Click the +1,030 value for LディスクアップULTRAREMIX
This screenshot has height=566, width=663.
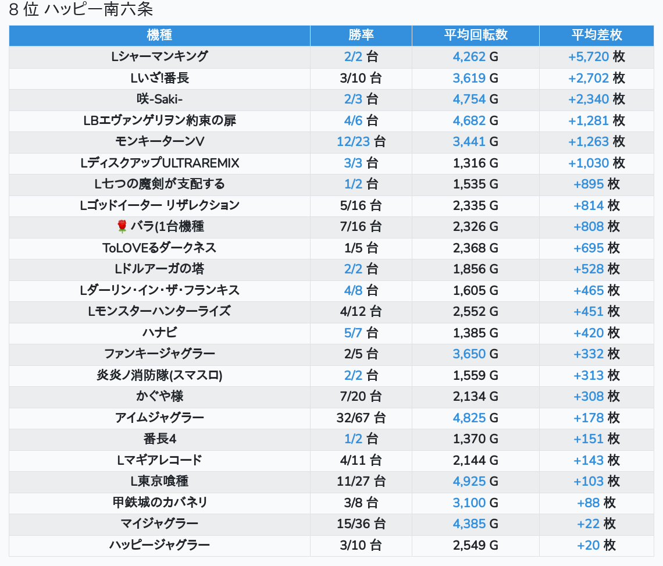588,163
